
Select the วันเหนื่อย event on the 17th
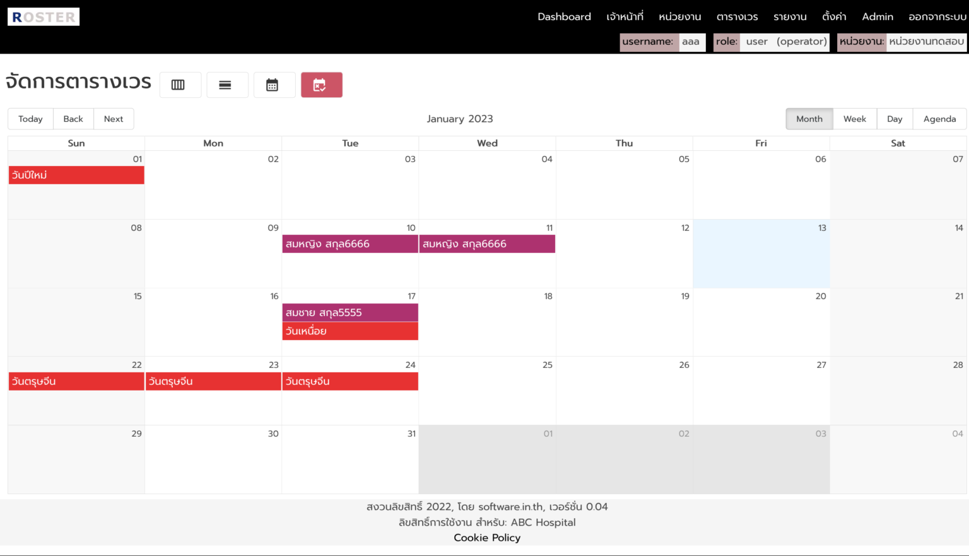[349, 331]
